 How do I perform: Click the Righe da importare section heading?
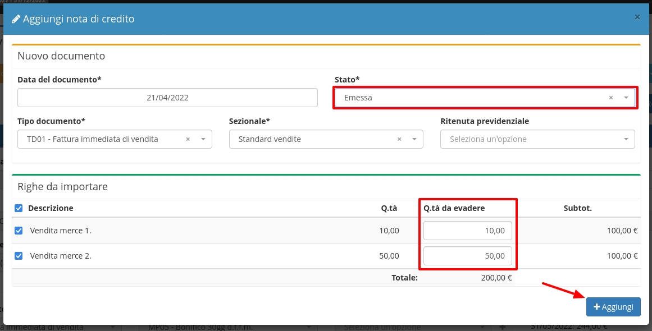tap(62, 186)
